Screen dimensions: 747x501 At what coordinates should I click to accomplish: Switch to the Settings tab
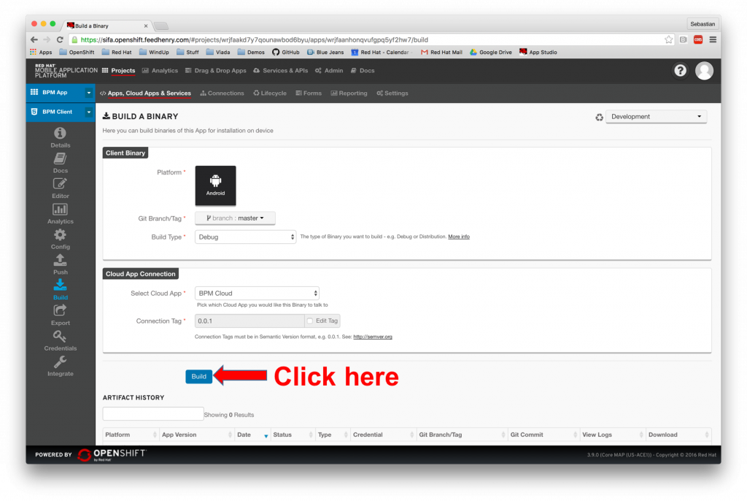(x=392, y=93)
